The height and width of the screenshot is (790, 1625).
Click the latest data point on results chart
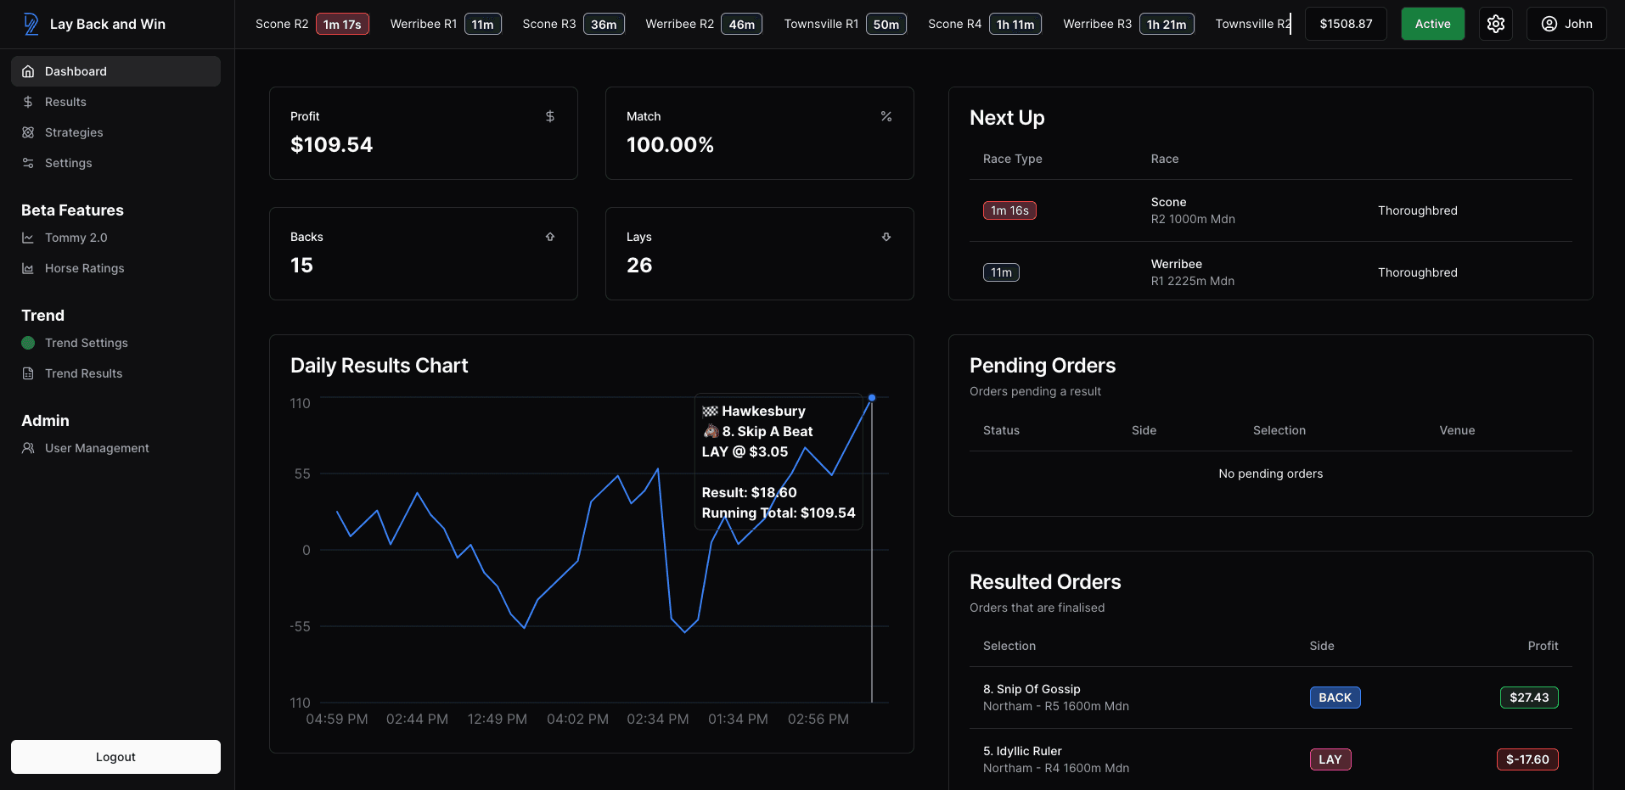(871, 398)
